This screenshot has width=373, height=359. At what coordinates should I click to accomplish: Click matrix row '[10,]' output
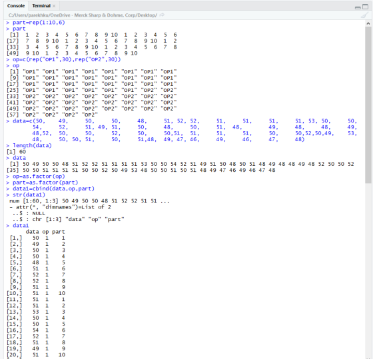pos(36,293)
